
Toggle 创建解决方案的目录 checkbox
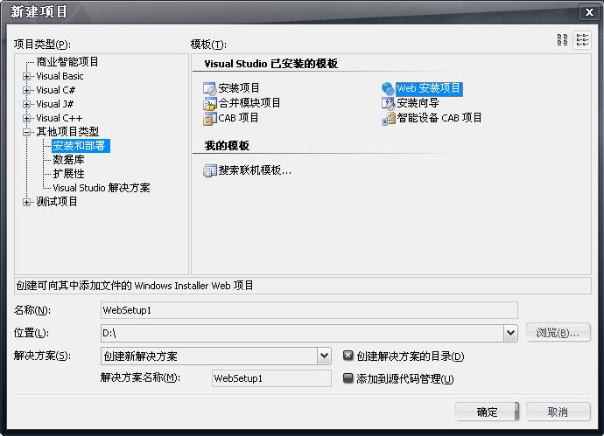(348, 356)
